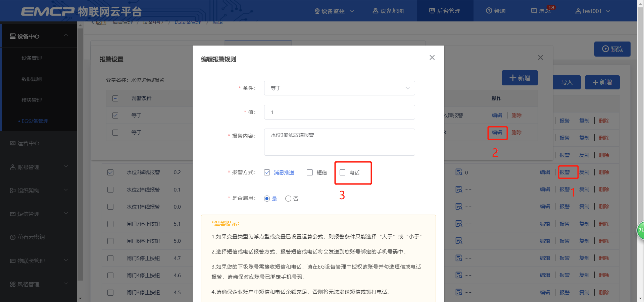
Task: Click the 导入 button
Action: click(x=567, y=82)
